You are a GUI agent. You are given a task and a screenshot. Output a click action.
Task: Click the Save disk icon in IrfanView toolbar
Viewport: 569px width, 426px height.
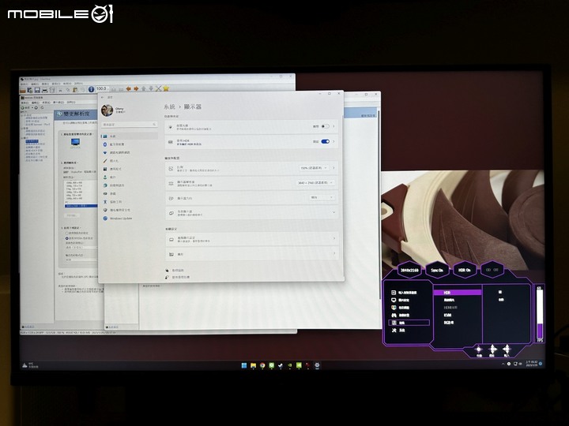37,89
